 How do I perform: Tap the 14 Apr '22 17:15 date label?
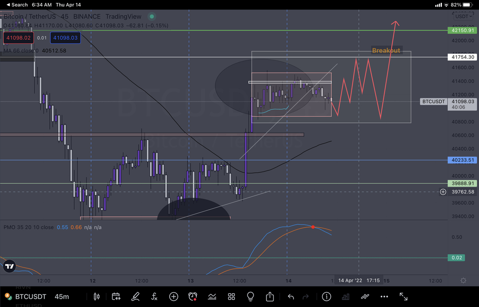click(x=358, y=281)
